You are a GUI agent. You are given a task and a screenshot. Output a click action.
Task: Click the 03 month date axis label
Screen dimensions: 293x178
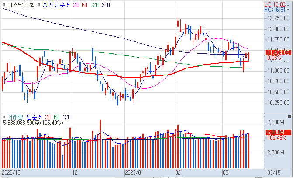[x=226, y=172]
